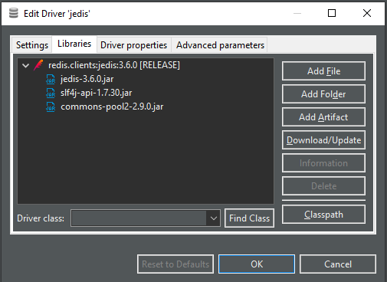This screenshot has width=387, height=282.
Task: Click the Delete button
Action: pyautogui.click(x=323, y=186)
